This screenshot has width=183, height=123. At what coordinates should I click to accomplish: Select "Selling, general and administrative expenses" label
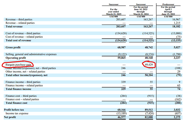(31, 54)
